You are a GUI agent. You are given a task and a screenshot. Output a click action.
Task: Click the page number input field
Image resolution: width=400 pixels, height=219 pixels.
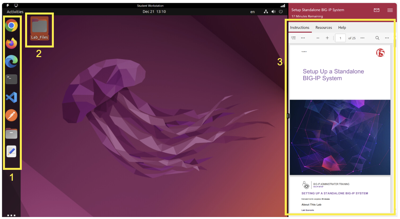coord(340,38)
